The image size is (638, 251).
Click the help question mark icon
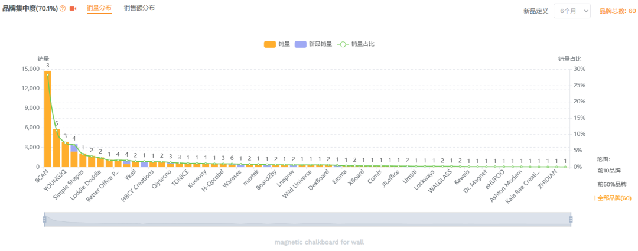(63, 9)
